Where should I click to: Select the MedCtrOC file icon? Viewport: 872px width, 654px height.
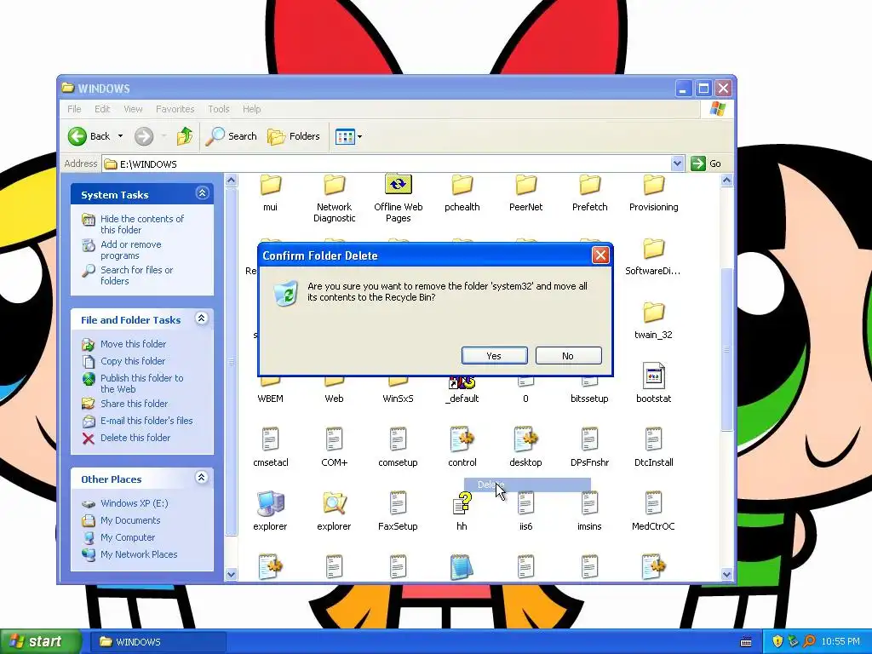[653, 503]
